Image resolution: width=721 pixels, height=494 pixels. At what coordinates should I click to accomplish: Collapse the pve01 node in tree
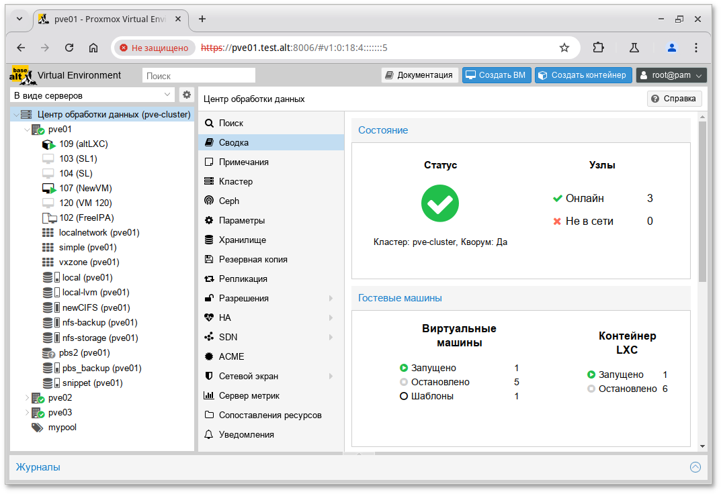pyautogui.click(x=27, y=130)
